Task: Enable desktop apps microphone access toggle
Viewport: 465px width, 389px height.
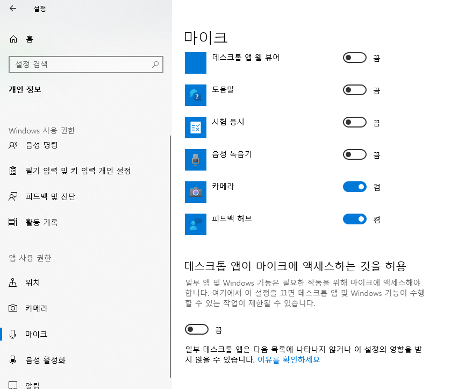Action: click(x=197, y=329)
